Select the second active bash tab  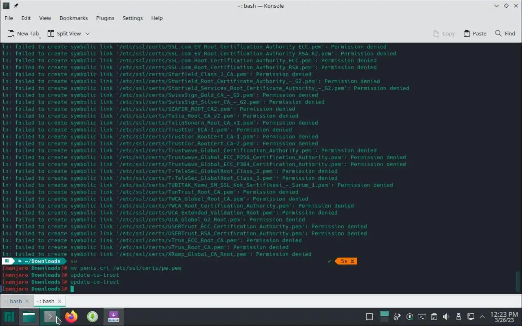point(45,301)
